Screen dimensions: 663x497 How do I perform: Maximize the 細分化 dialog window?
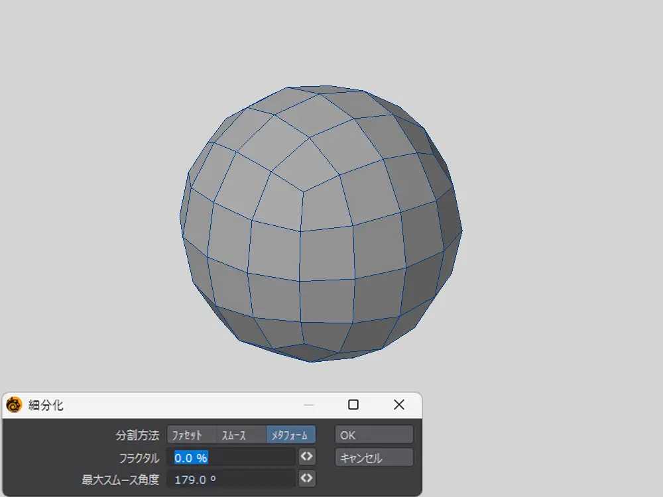click(353, 405)
